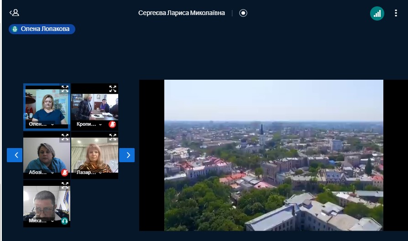Go to next webcams page

[x=127, y=155]
